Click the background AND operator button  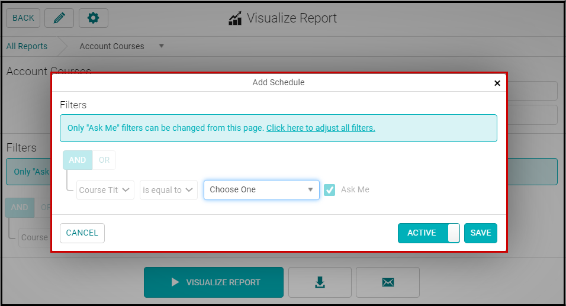click(x=20, y=208)
